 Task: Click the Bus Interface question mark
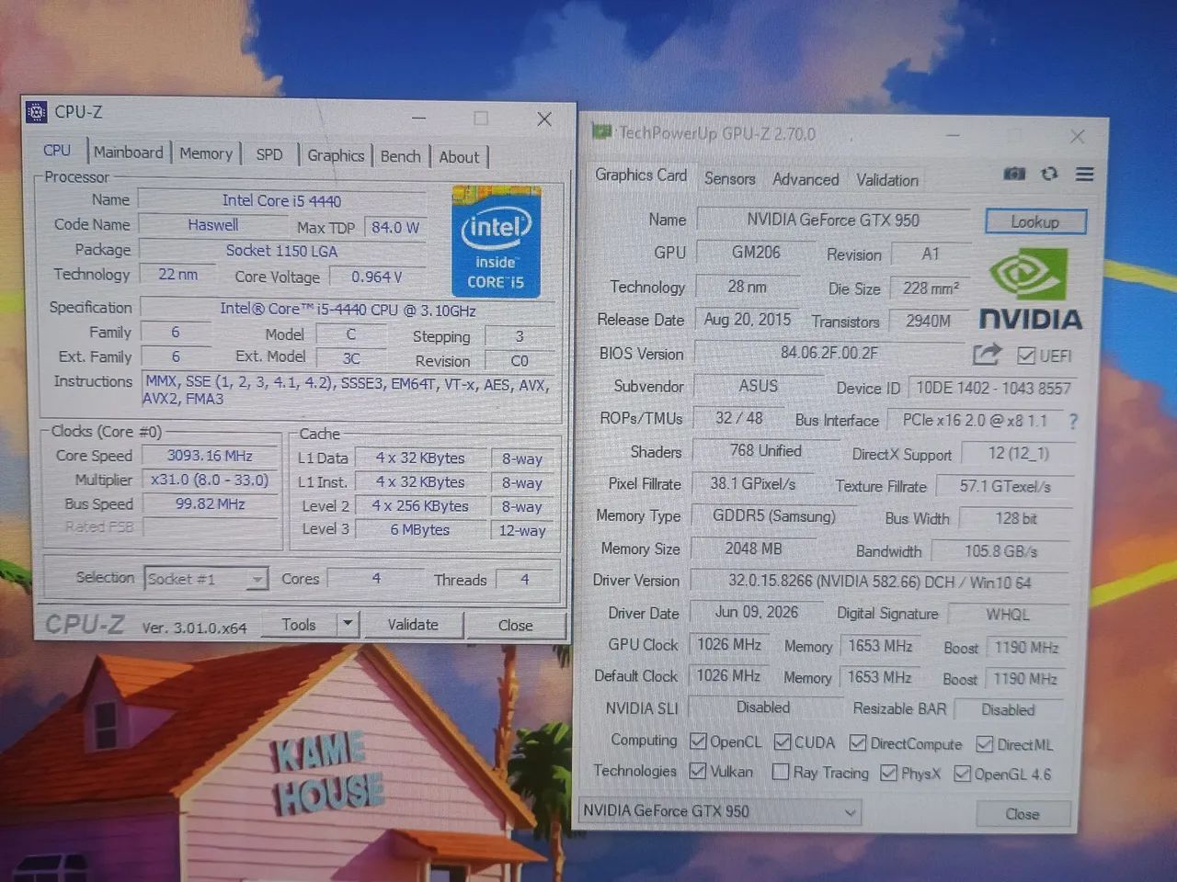(1073, 421)
